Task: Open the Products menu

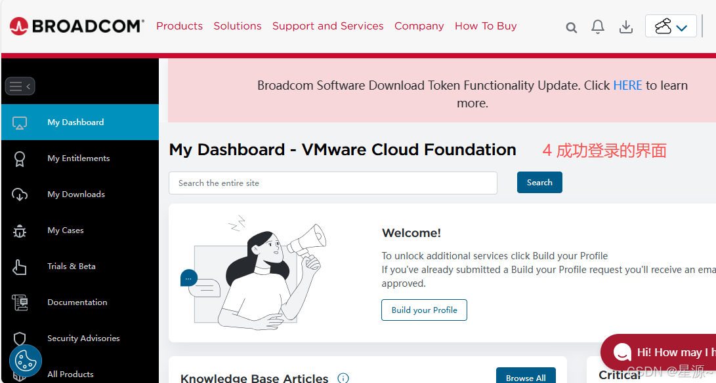Action: tap(179, 26)
